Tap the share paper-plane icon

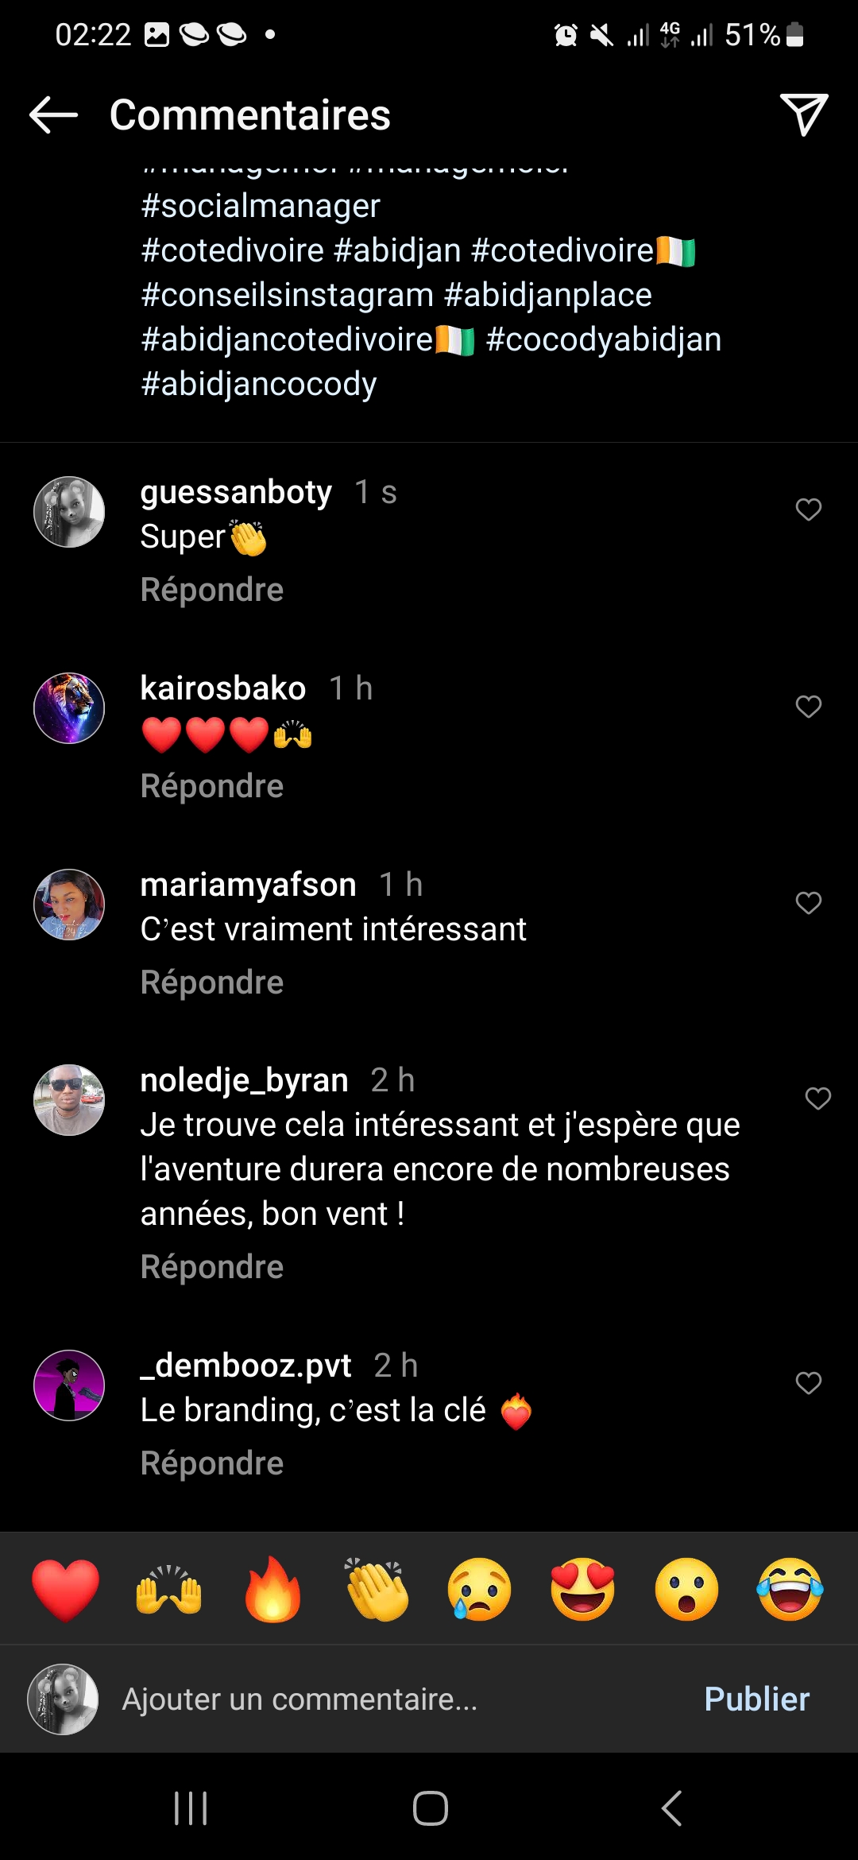[803, 114]
